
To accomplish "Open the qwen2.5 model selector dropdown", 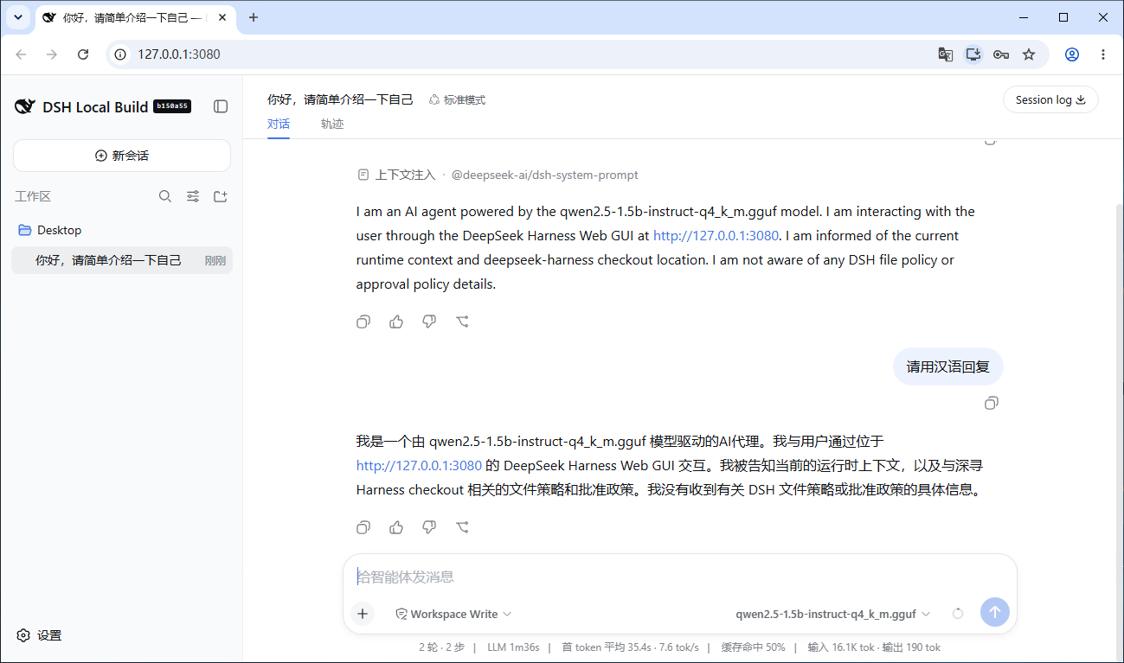I will point(833,614).
